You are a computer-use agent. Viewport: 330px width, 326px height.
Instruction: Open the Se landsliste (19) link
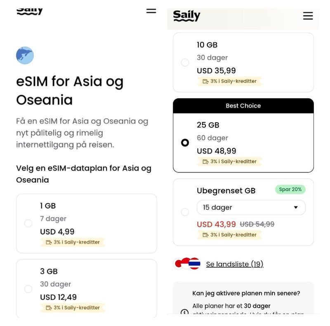coord(234,264)
